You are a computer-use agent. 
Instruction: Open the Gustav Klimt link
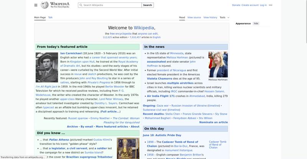pos(101,140)
